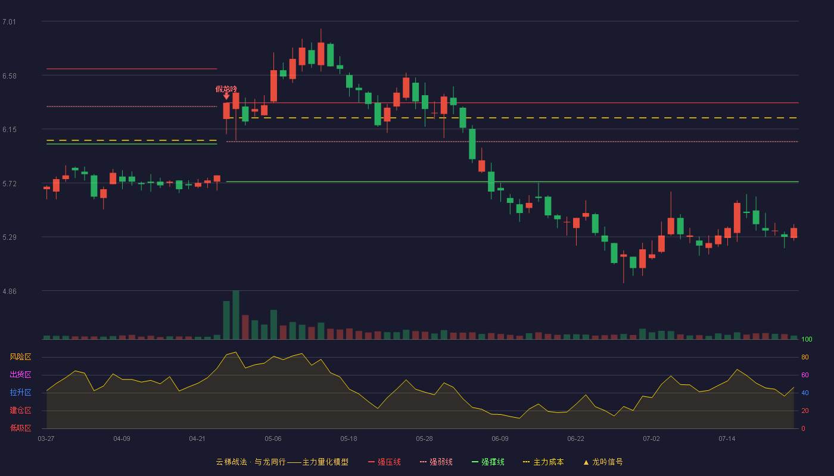Click the 6.15 price axis label
This screenshot has height=476, width=834.
[10, 130]
